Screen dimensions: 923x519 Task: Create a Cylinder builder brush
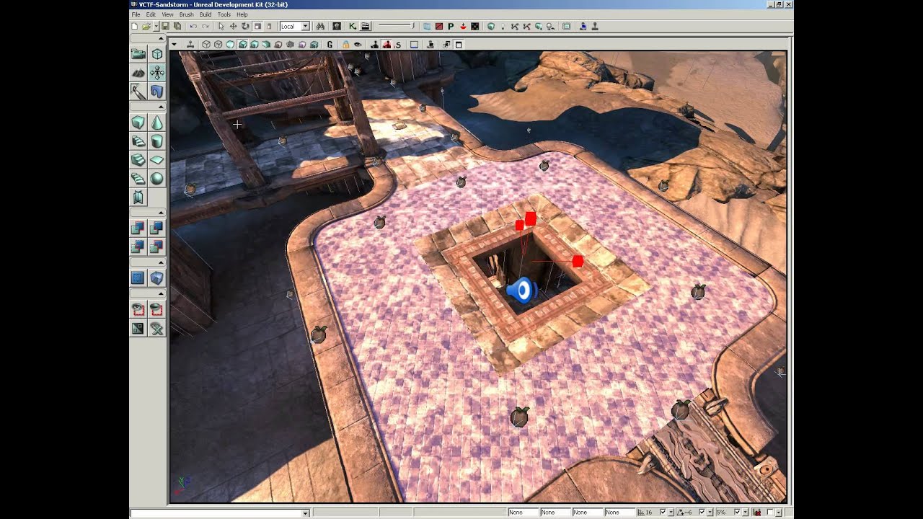(x=156, y=141)
